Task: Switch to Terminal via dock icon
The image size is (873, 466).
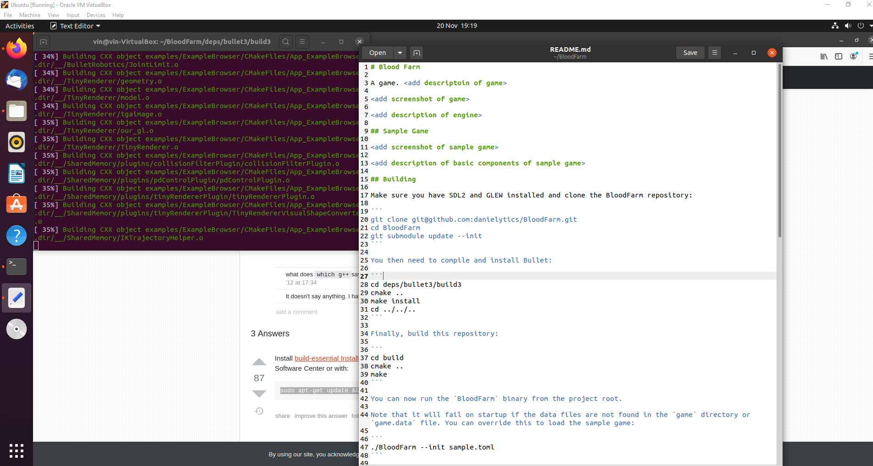Action: [x=17, y=267]
